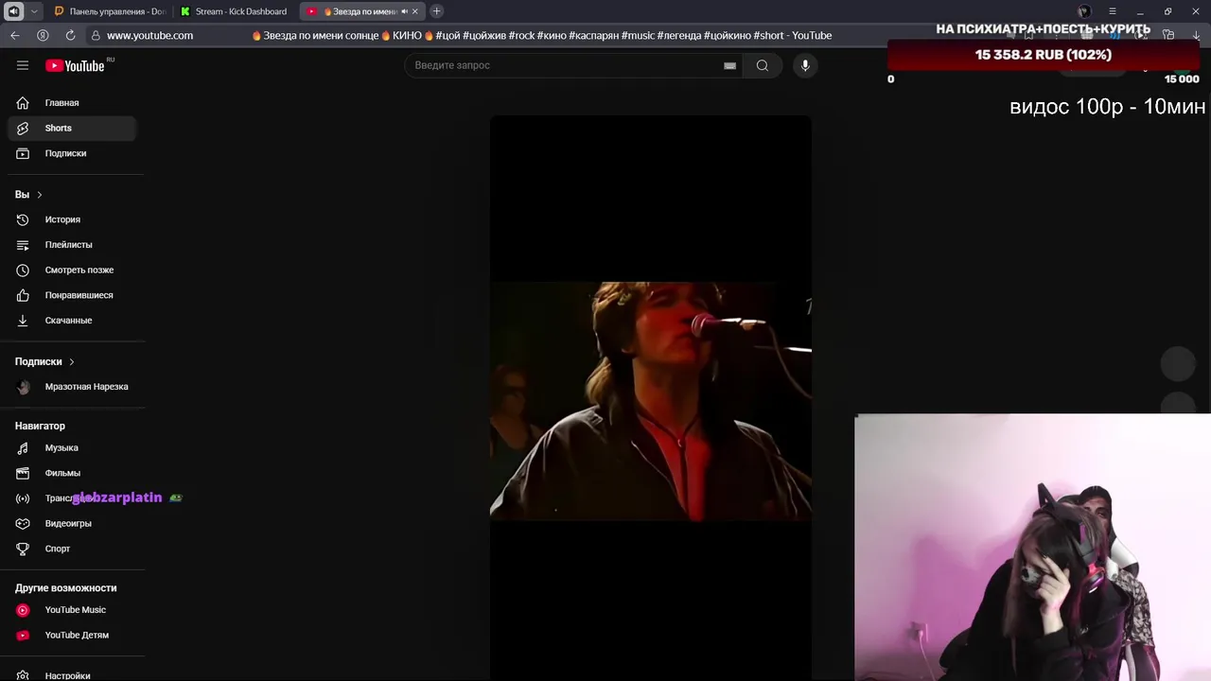Start voice search with the microphone
Image resolution: width=1211 pixels, height=681 pixels.
805,65
